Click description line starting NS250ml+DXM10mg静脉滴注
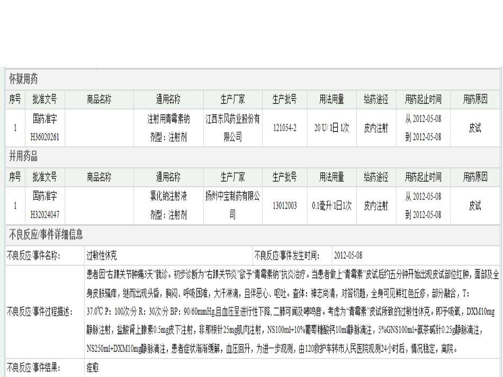 point(272,349)
